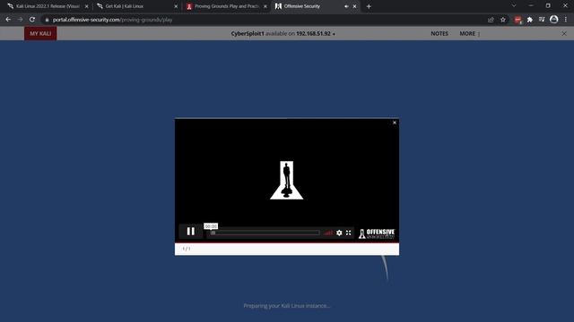Screen dimensions: 574x322
Task: View site lock security info
Action: click(47, 20)
